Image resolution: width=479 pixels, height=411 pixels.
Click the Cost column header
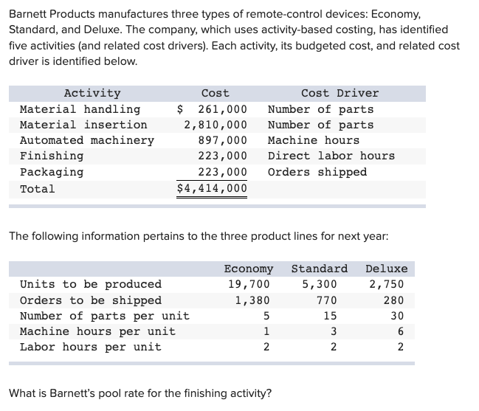(x=215, y=93)
